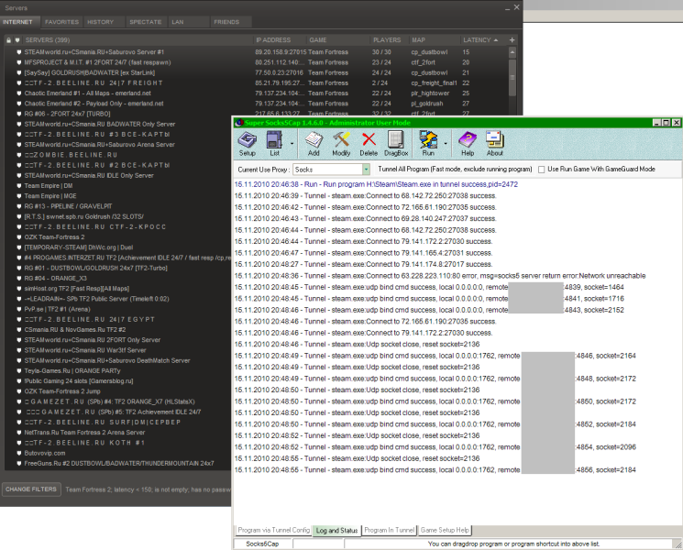Viewport: 683px width, 550px height.
Task: Click the Run toolbar icon
Action: [x=428, y=144]
